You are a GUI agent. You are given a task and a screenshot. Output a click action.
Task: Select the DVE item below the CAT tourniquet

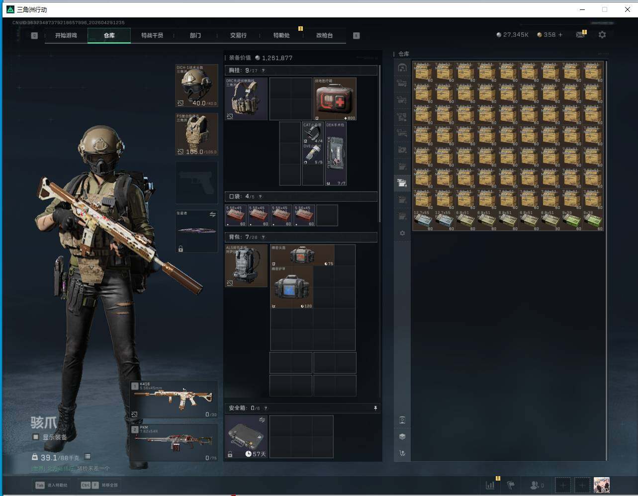click(313, 154)
